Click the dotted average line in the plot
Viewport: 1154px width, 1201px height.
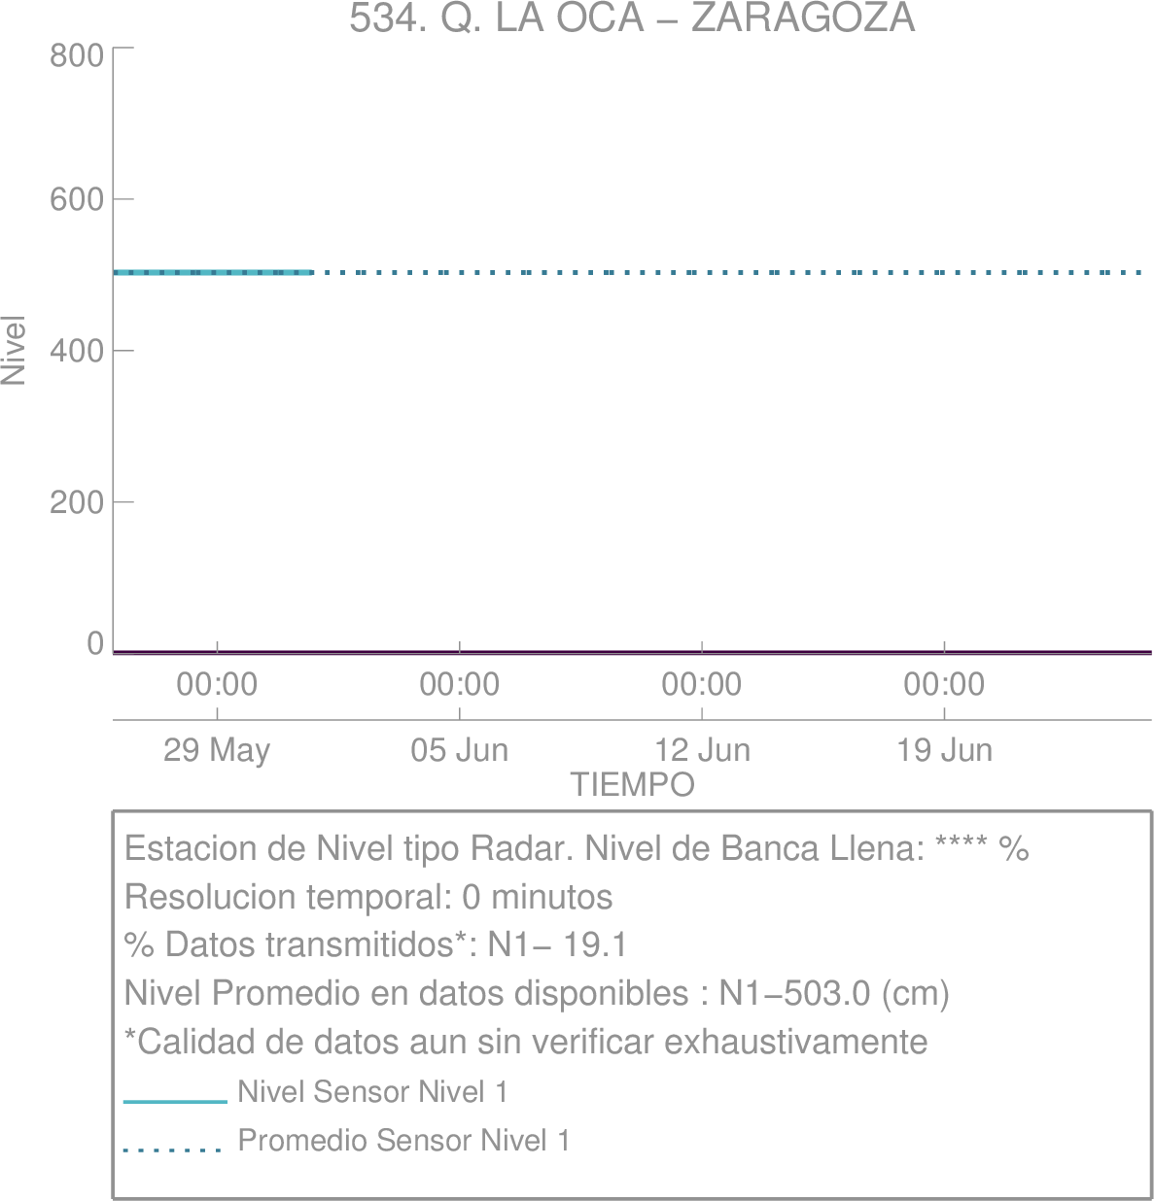point(729,272)
